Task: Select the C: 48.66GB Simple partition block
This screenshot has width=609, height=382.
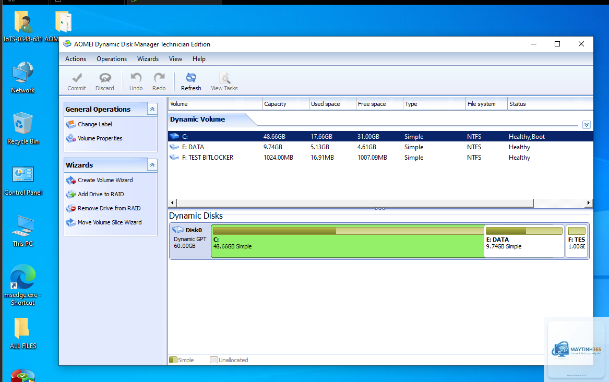Action: coord(348,241)
